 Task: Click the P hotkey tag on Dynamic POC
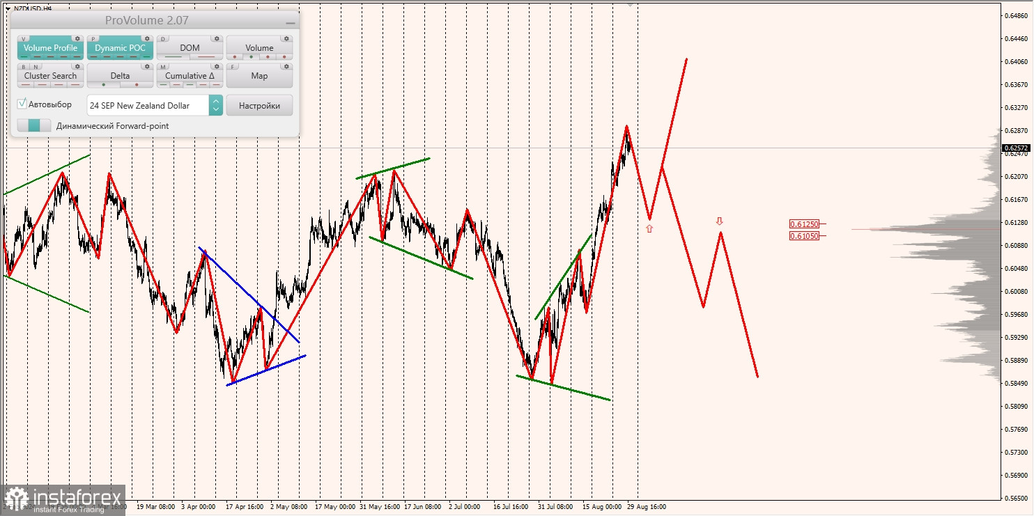click(x=94, y=39)
